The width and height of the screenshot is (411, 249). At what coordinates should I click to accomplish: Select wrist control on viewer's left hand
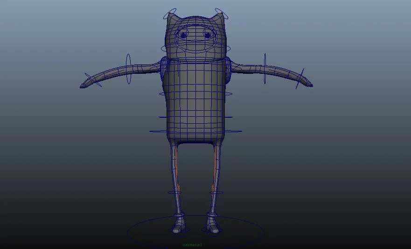93,80
